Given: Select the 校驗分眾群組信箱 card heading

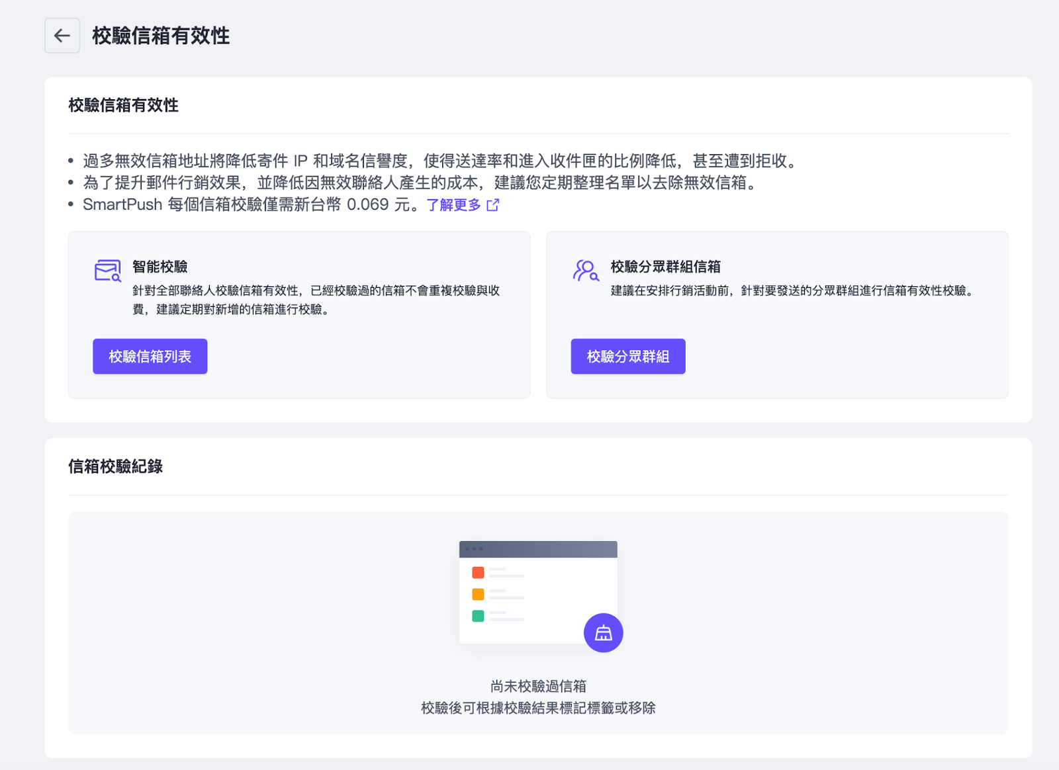Looking at the screenshot, I should (665, 267).
